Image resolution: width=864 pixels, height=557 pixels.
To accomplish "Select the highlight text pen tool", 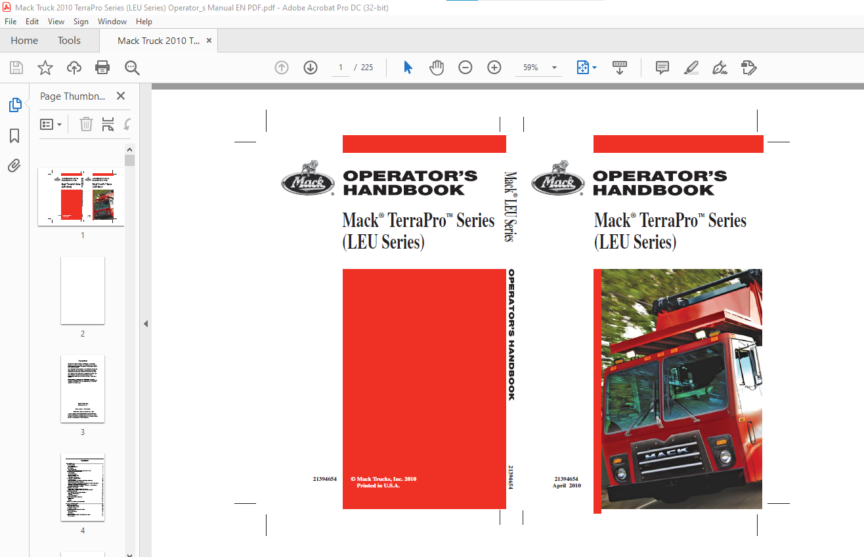I will click(691, 68).
